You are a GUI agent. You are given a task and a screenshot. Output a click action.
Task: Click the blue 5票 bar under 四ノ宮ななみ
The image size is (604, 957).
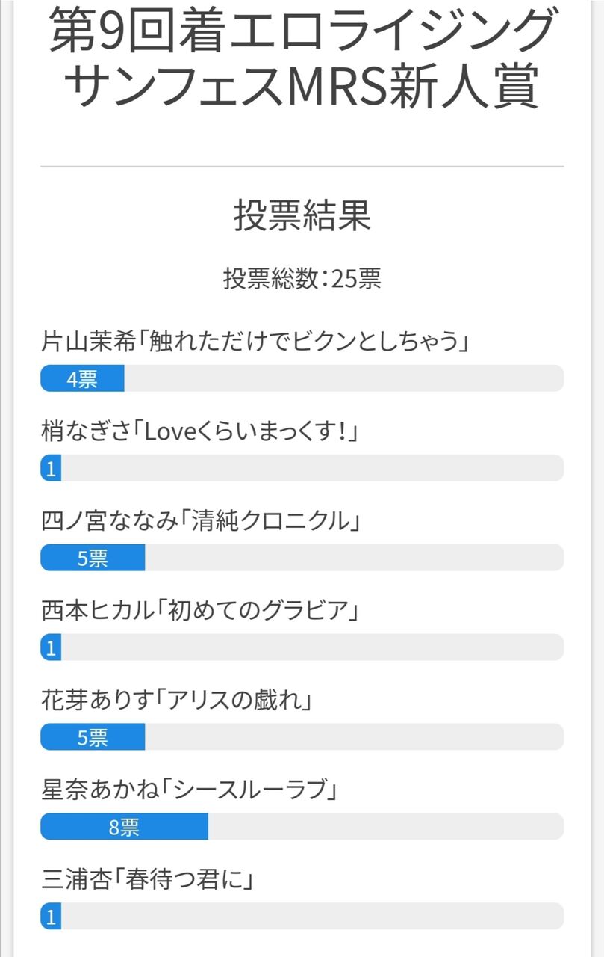coord(93,558)
